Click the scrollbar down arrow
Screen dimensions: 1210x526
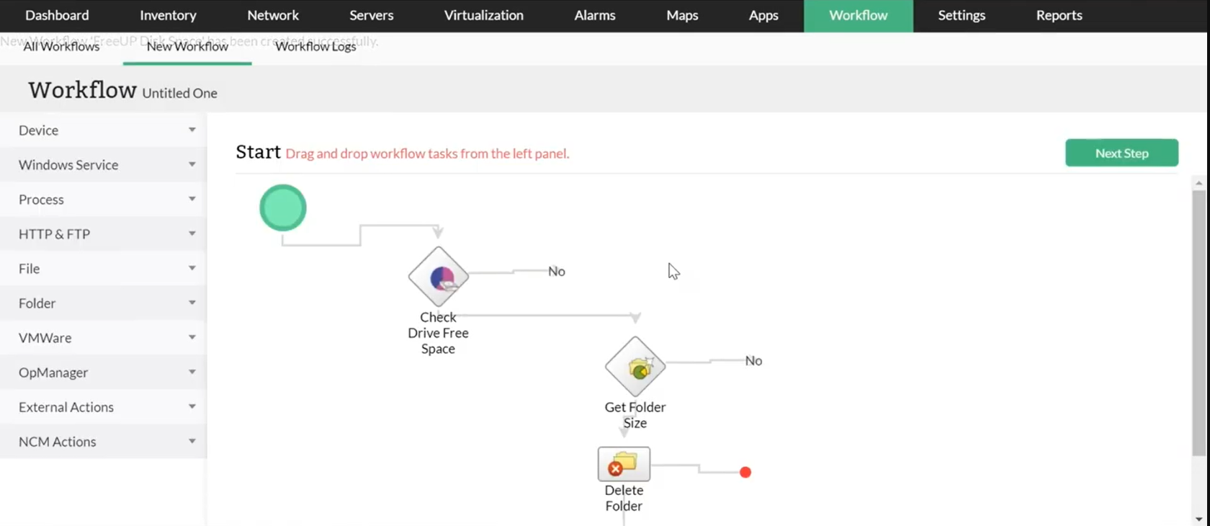pyautogui.click(x=1198, y=519)
